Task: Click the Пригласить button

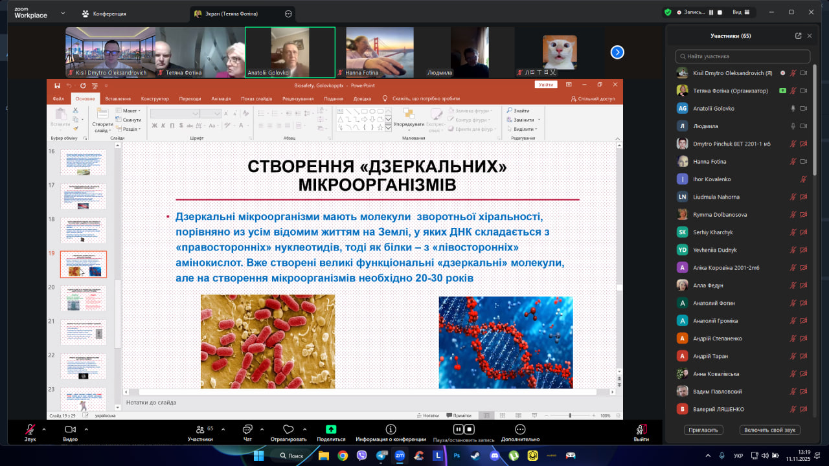Action: coord(703,430)
